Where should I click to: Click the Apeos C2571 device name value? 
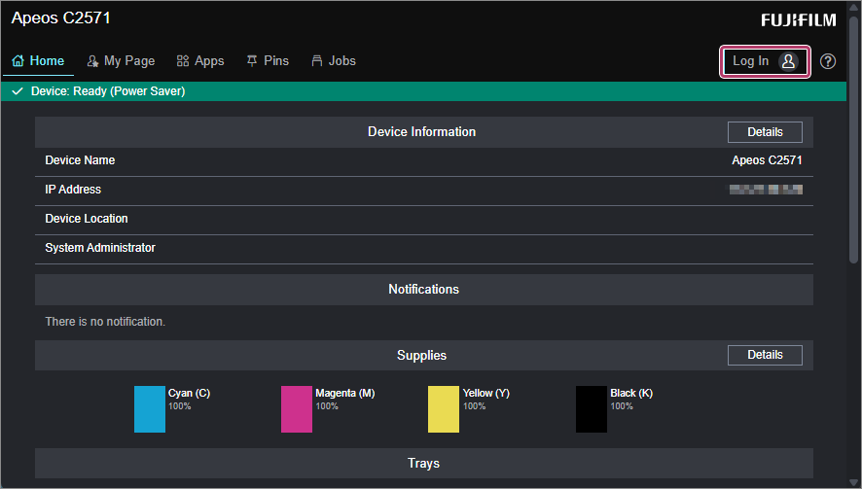[x=767, y=160]
